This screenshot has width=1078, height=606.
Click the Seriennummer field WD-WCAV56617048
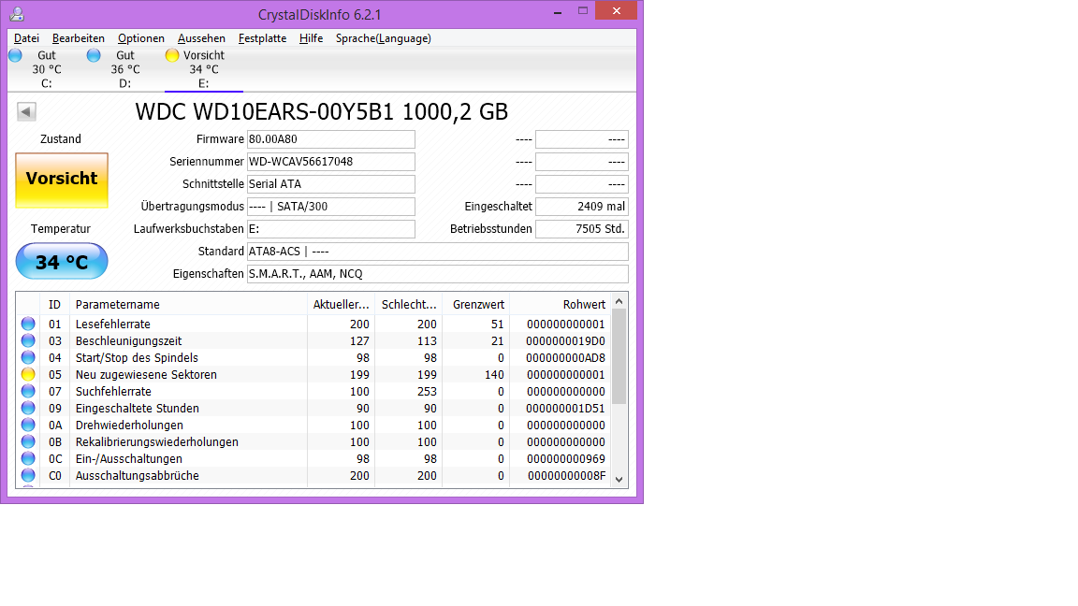(x=330, y=162)
